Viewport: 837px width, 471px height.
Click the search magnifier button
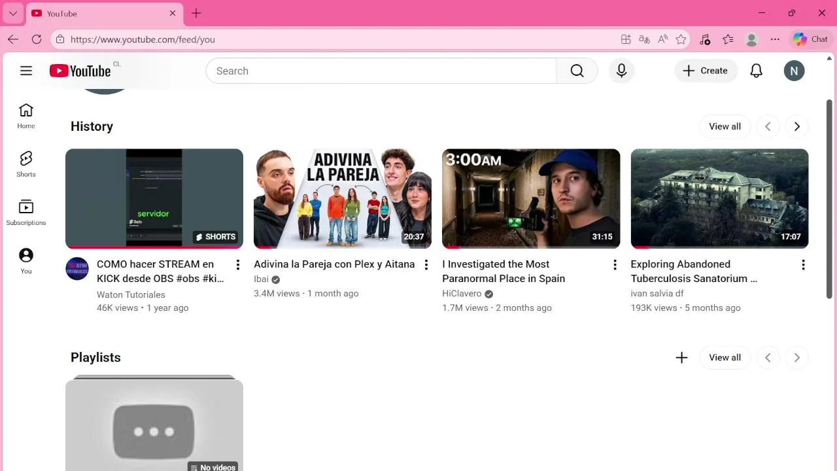pos(577,71)
